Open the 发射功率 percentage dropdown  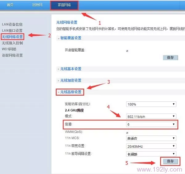point(151,104)
